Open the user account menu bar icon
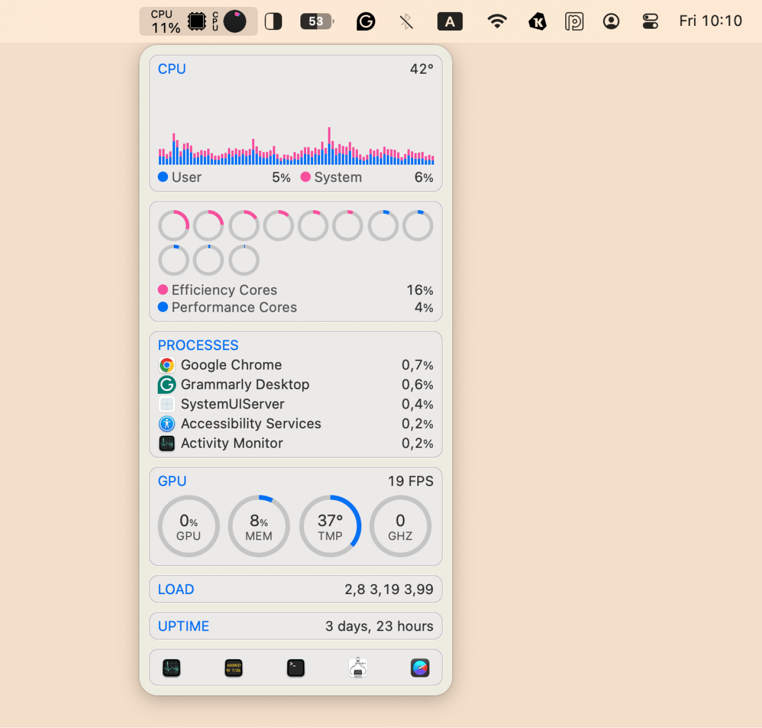Screen dimensions: 762x728 611,21
